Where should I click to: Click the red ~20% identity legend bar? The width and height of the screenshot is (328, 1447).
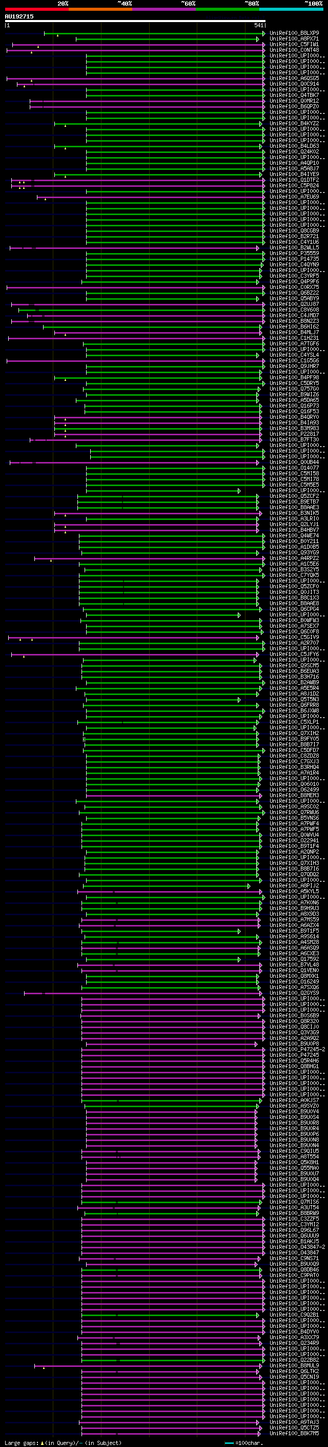[37, 9]
